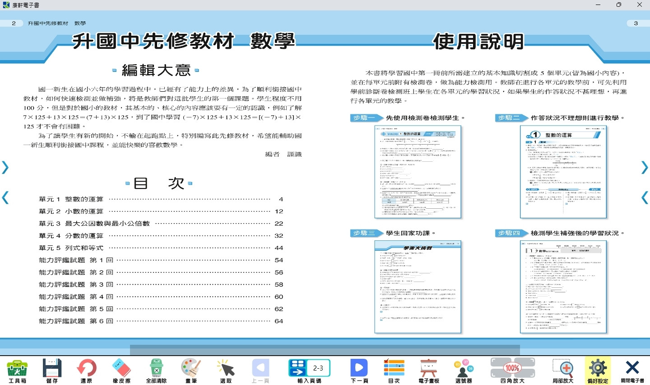
Task: Click page number 2 in header
Action: 14,23
